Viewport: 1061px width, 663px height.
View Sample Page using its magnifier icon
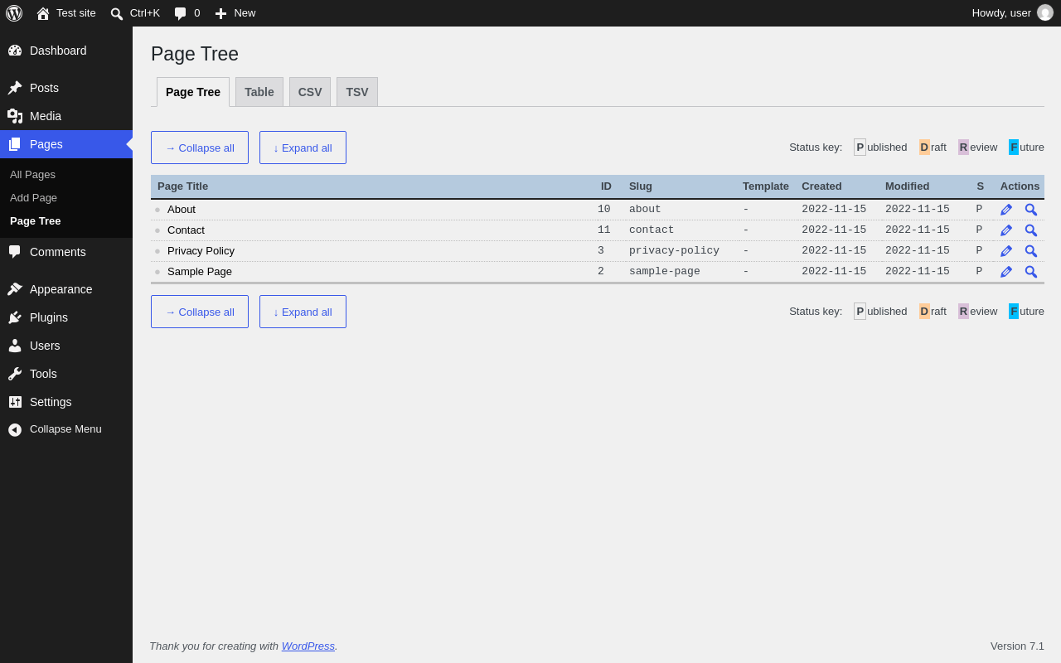tap(1031, 272)
